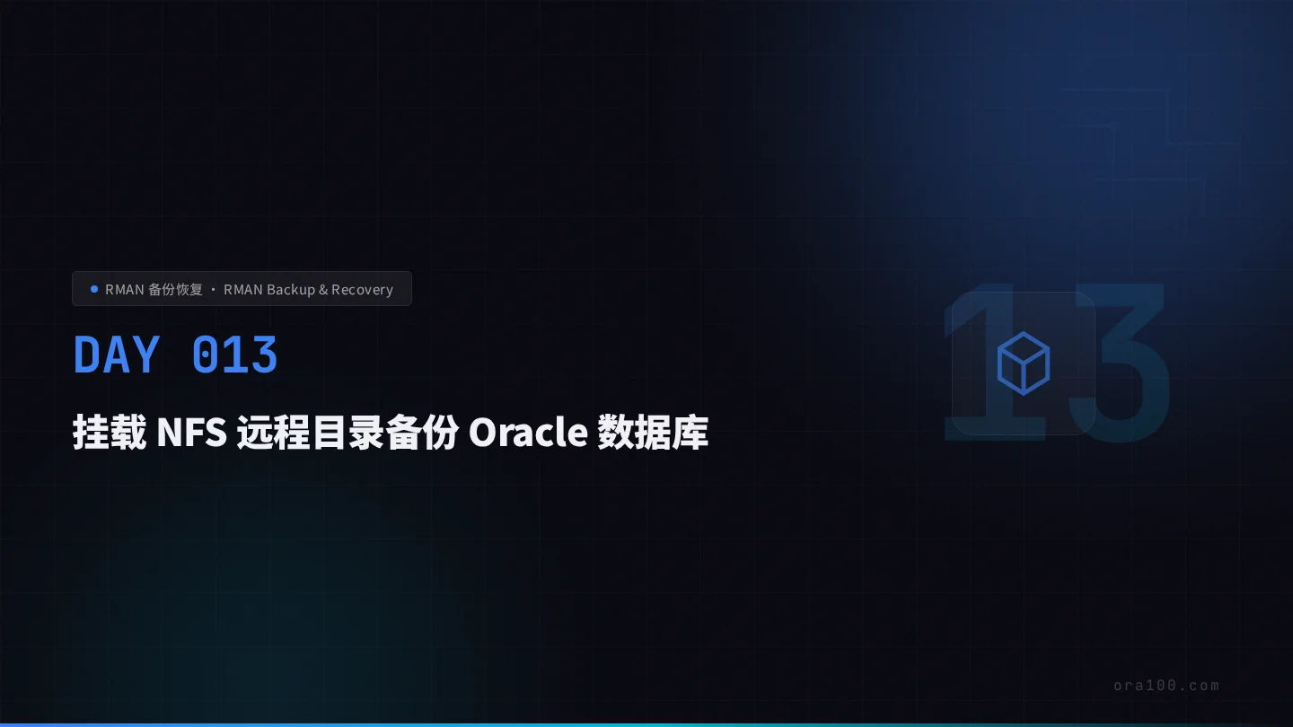Image resolution: width=1293 pixels, height=727 pixels.
Task: Select the NFS text in the title
Action: click(x=191, y=433)
